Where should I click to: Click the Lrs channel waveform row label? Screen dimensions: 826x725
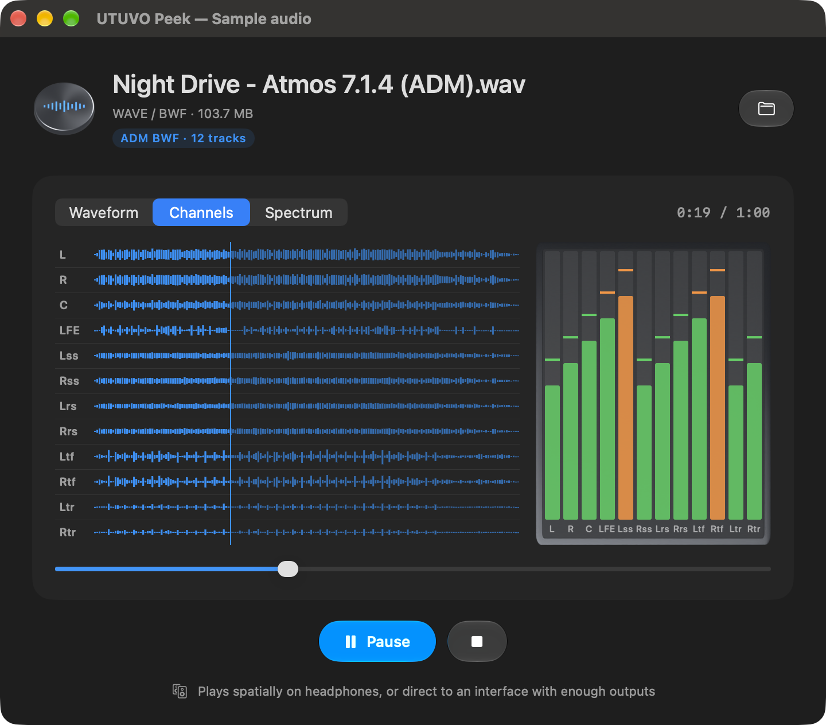click(68, 406)
